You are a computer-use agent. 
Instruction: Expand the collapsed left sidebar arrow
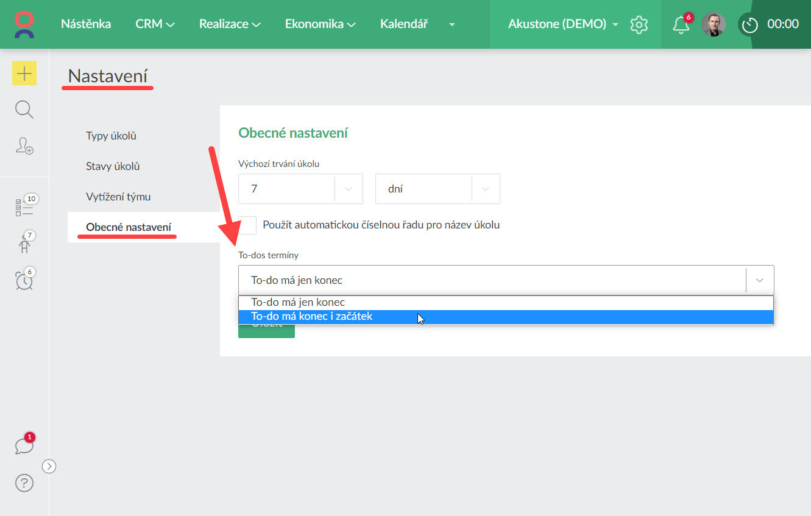point(49,466)
